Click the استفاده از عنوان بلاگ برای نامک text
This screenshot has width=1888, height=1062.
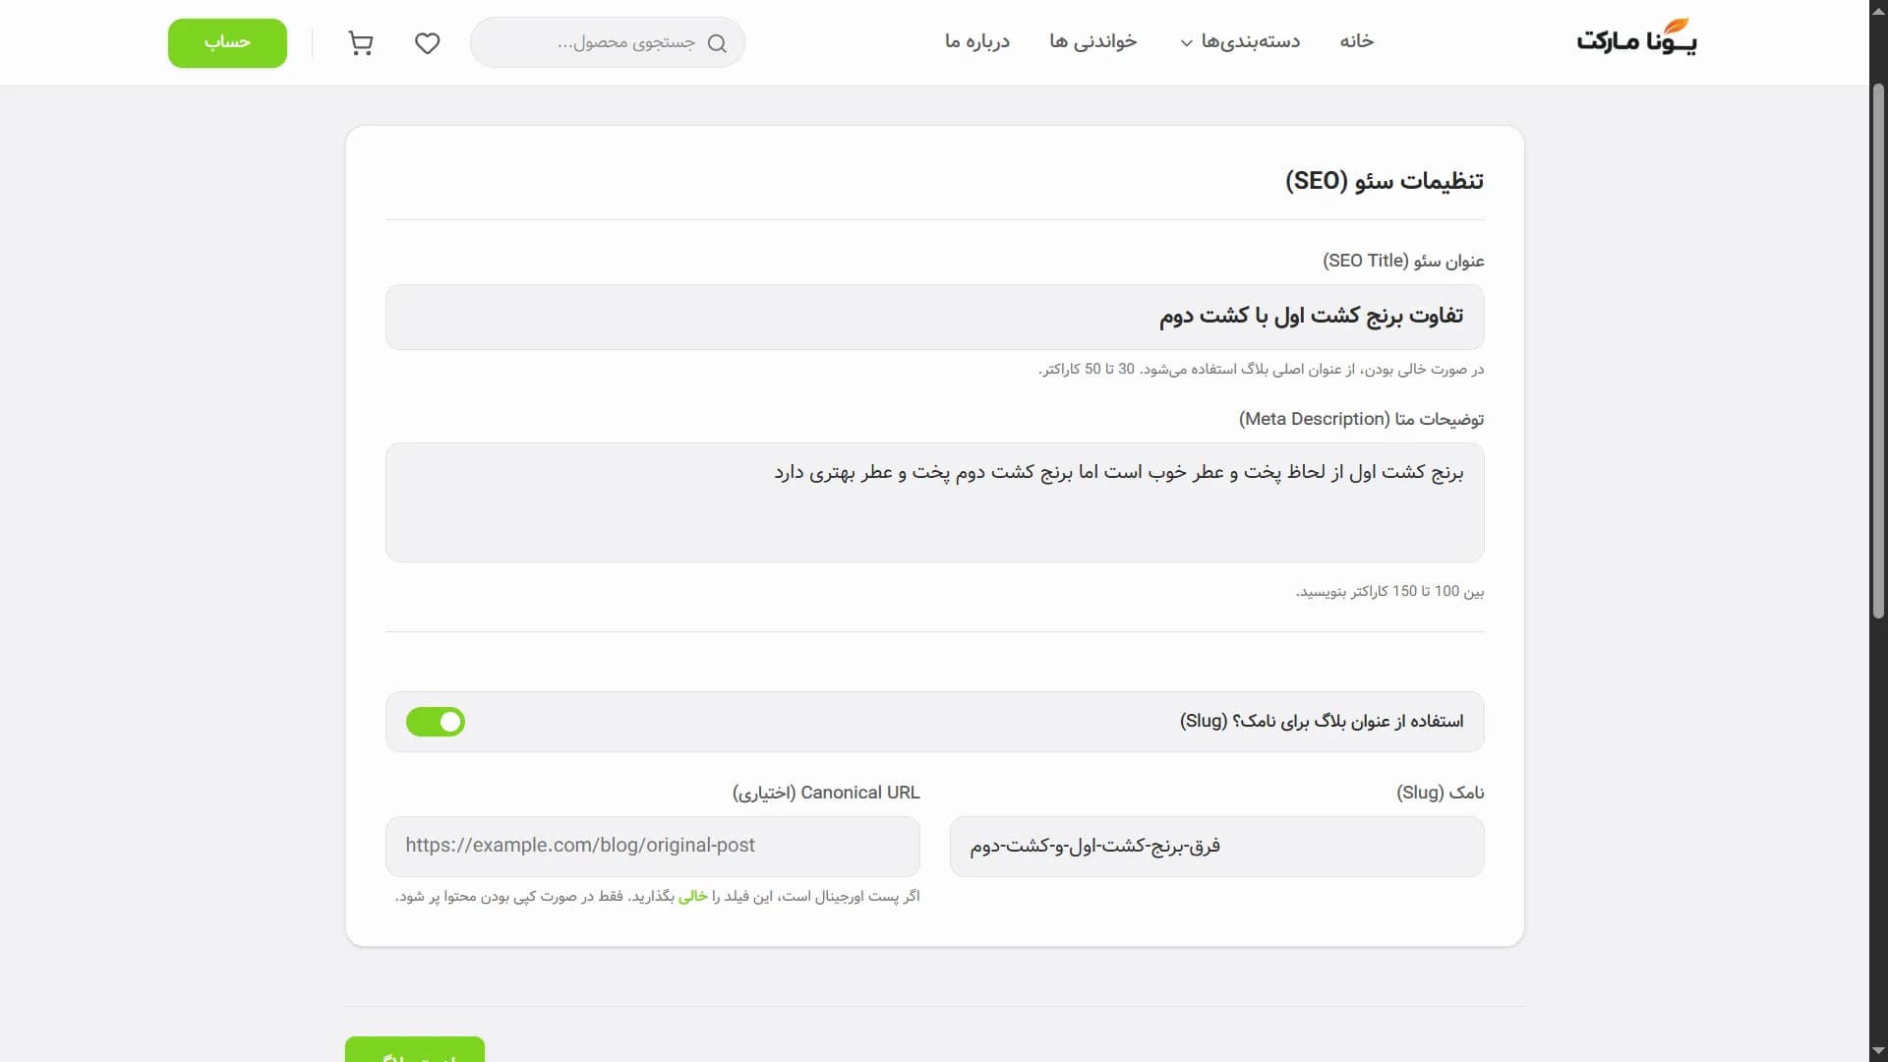1322,722
